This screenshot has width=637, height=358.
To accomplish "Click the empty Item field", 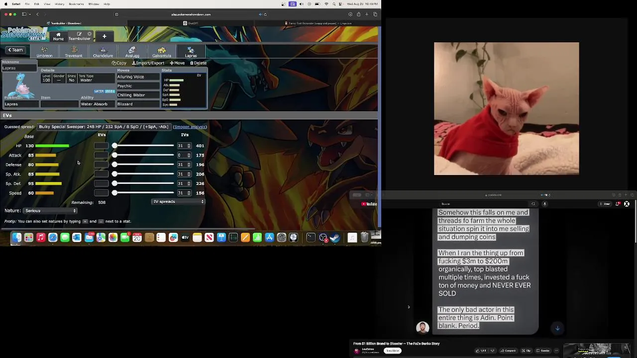I will click(59, 104).
